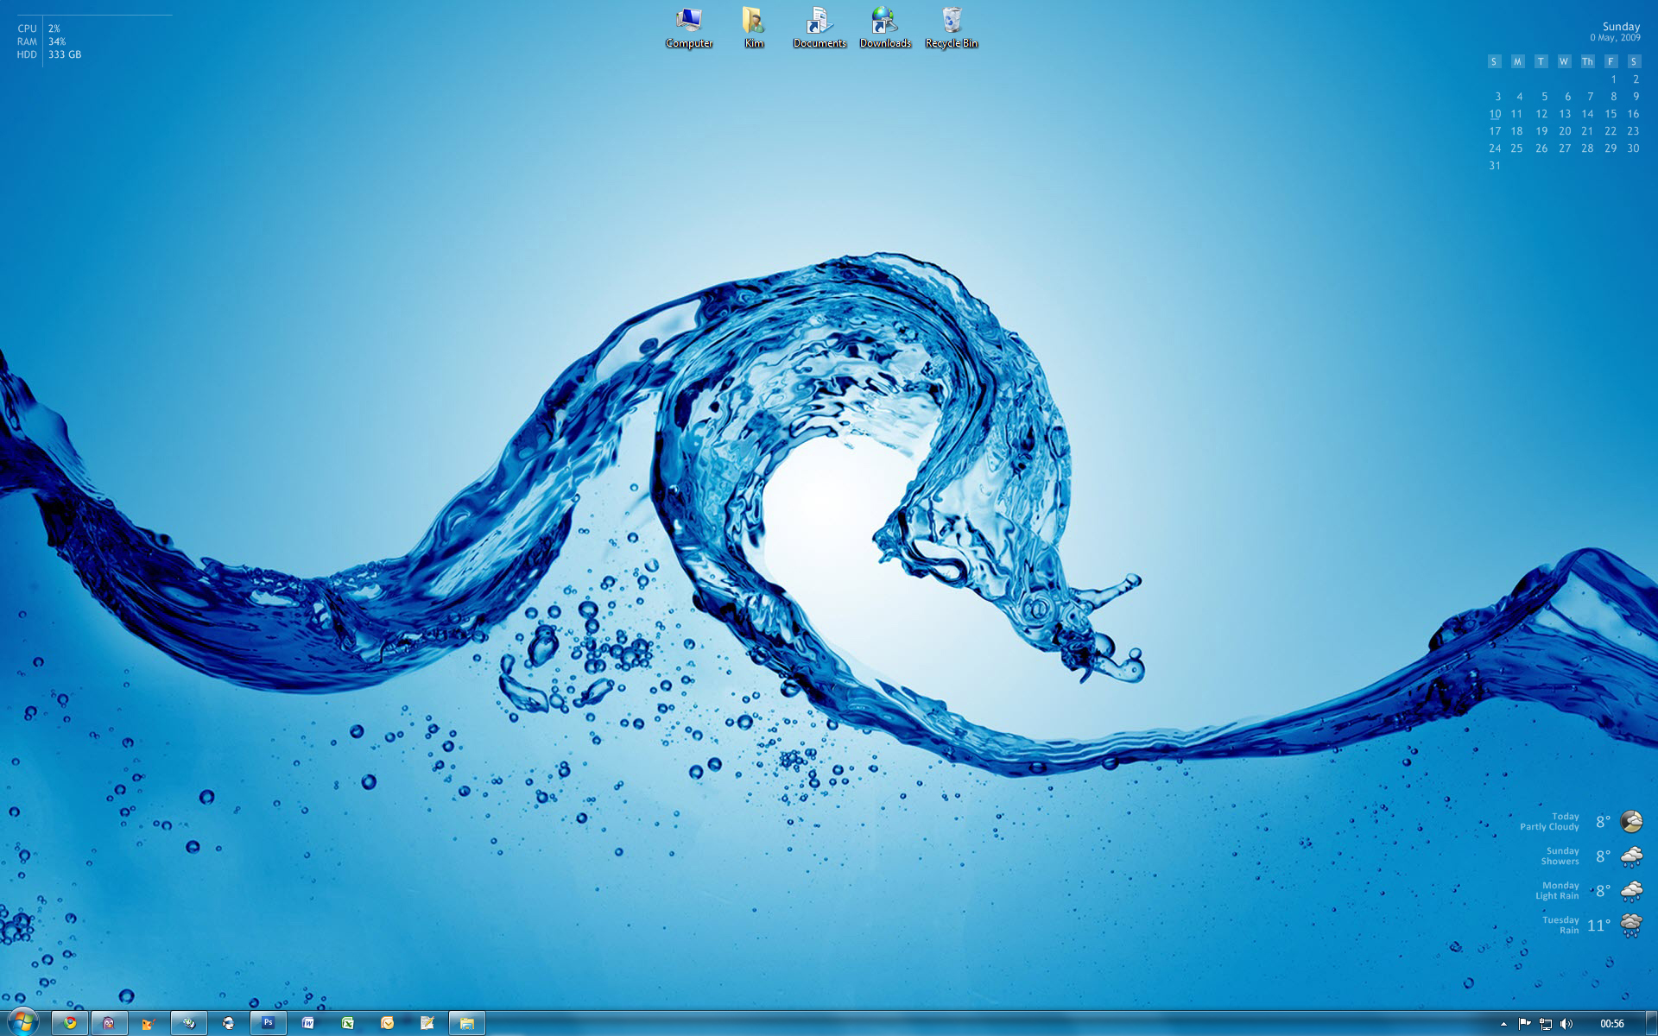Click the Sunday Showers forecast label
1658x1036 pixels.
coord(1560,856)
